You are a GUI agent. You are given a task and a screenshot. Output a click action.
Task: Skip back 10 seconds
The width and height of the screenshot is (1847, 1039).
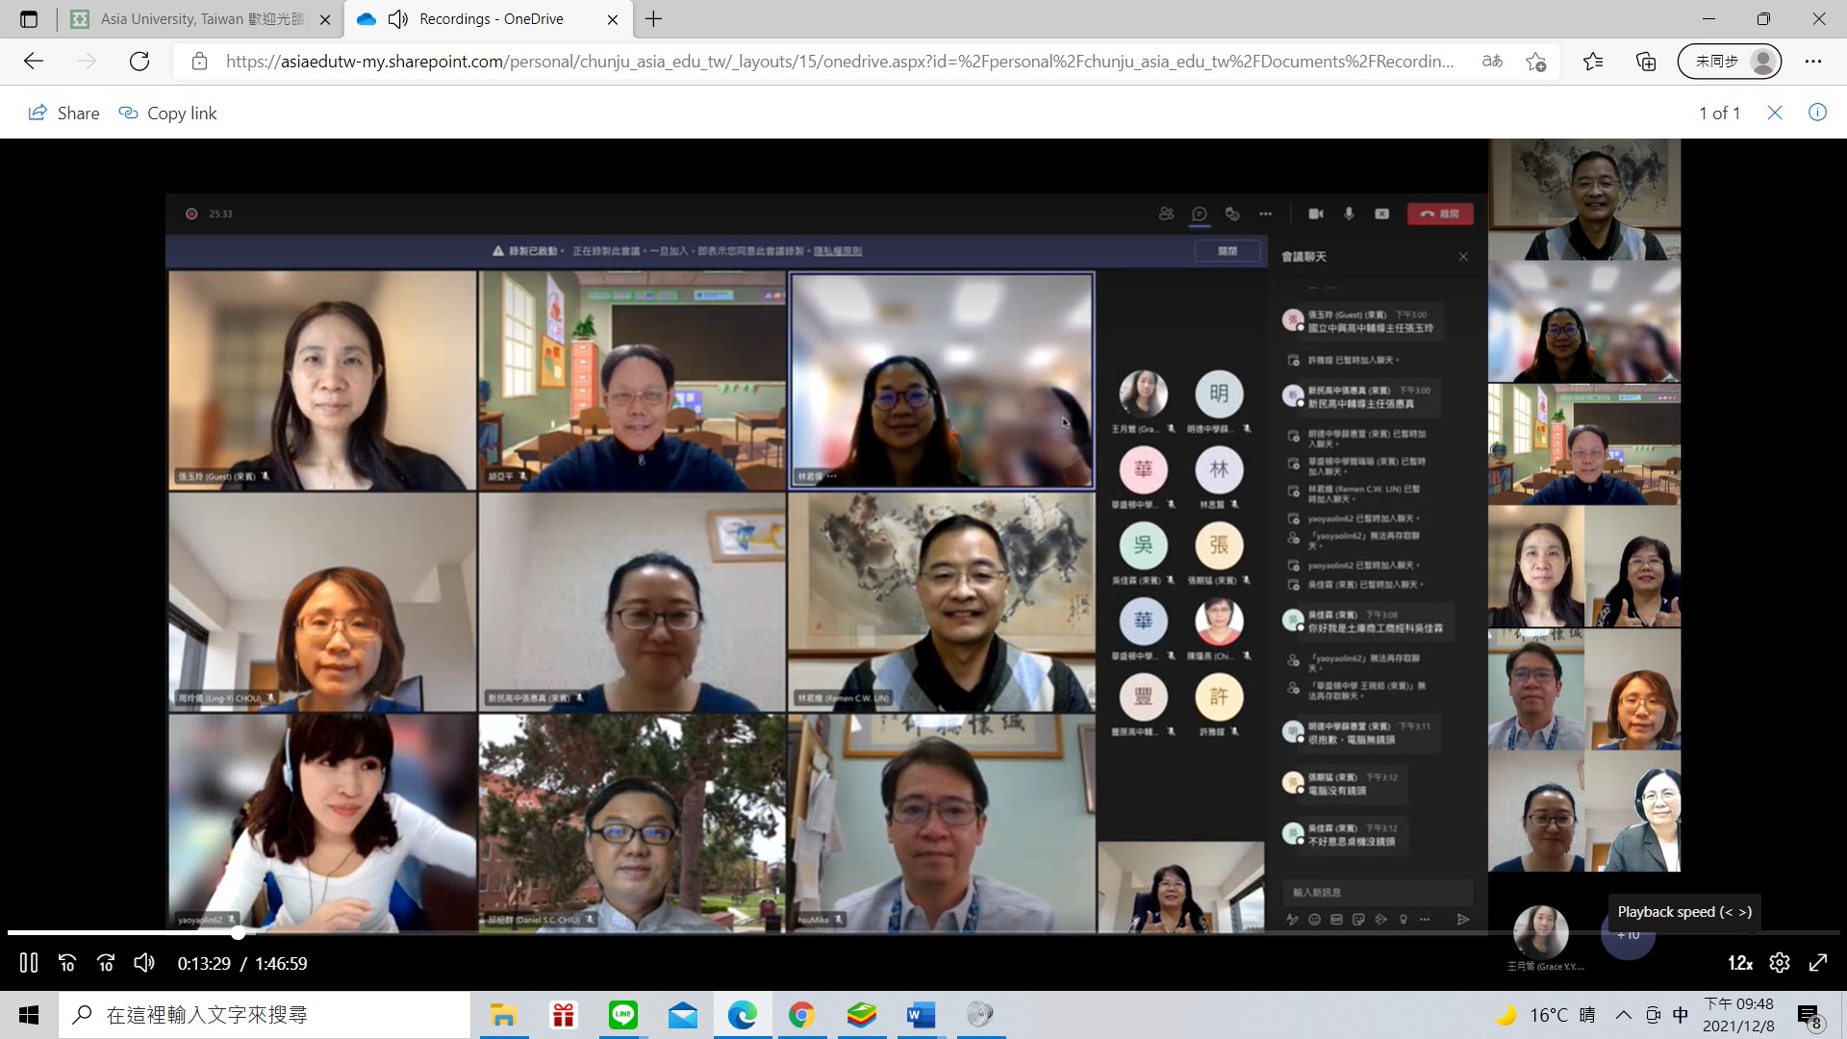click(67, 963)
